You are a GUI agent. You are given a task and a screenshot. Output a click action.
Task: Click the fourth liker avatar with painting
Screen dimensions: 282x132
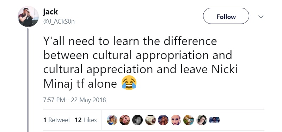click(x=151, y=120)
